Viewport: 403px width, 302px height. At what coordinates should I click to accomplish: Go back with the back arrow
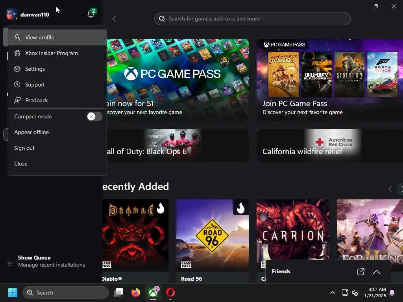115,19
